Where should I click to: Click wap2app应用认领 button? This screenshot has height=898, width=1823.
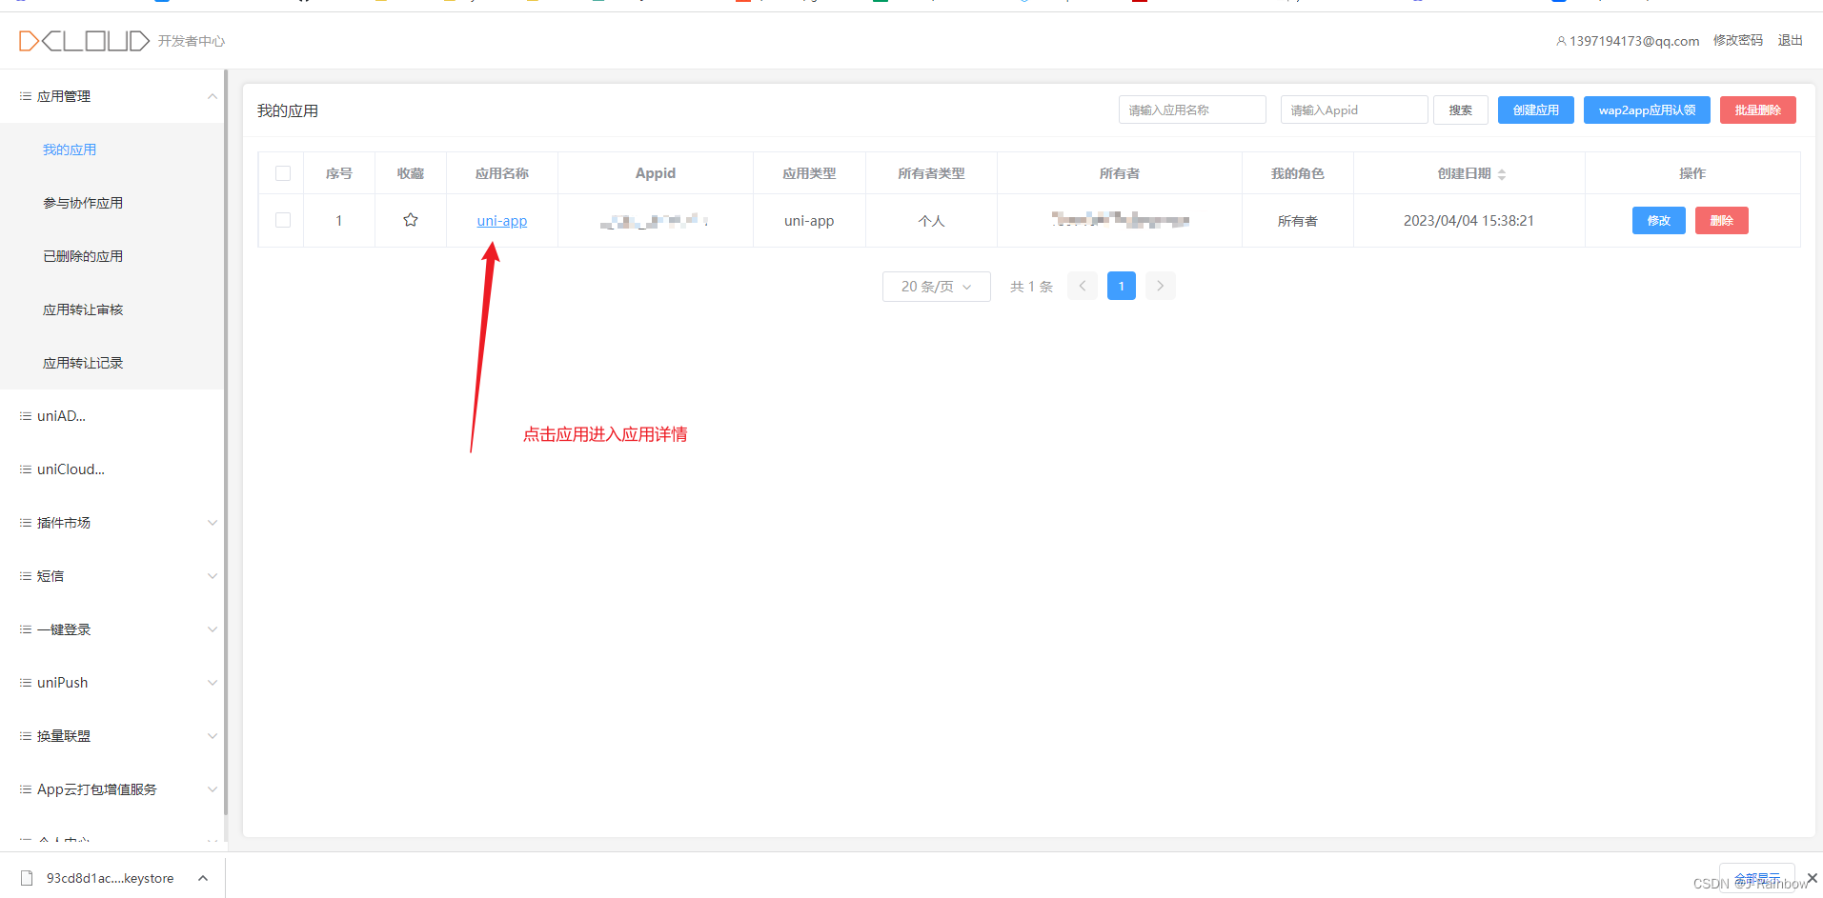(1647, 110)
